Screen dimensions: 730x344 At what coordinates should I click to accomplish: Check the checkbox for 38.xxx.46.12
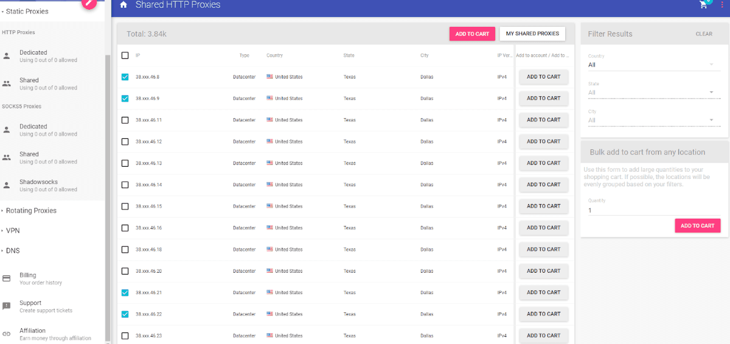125,141
